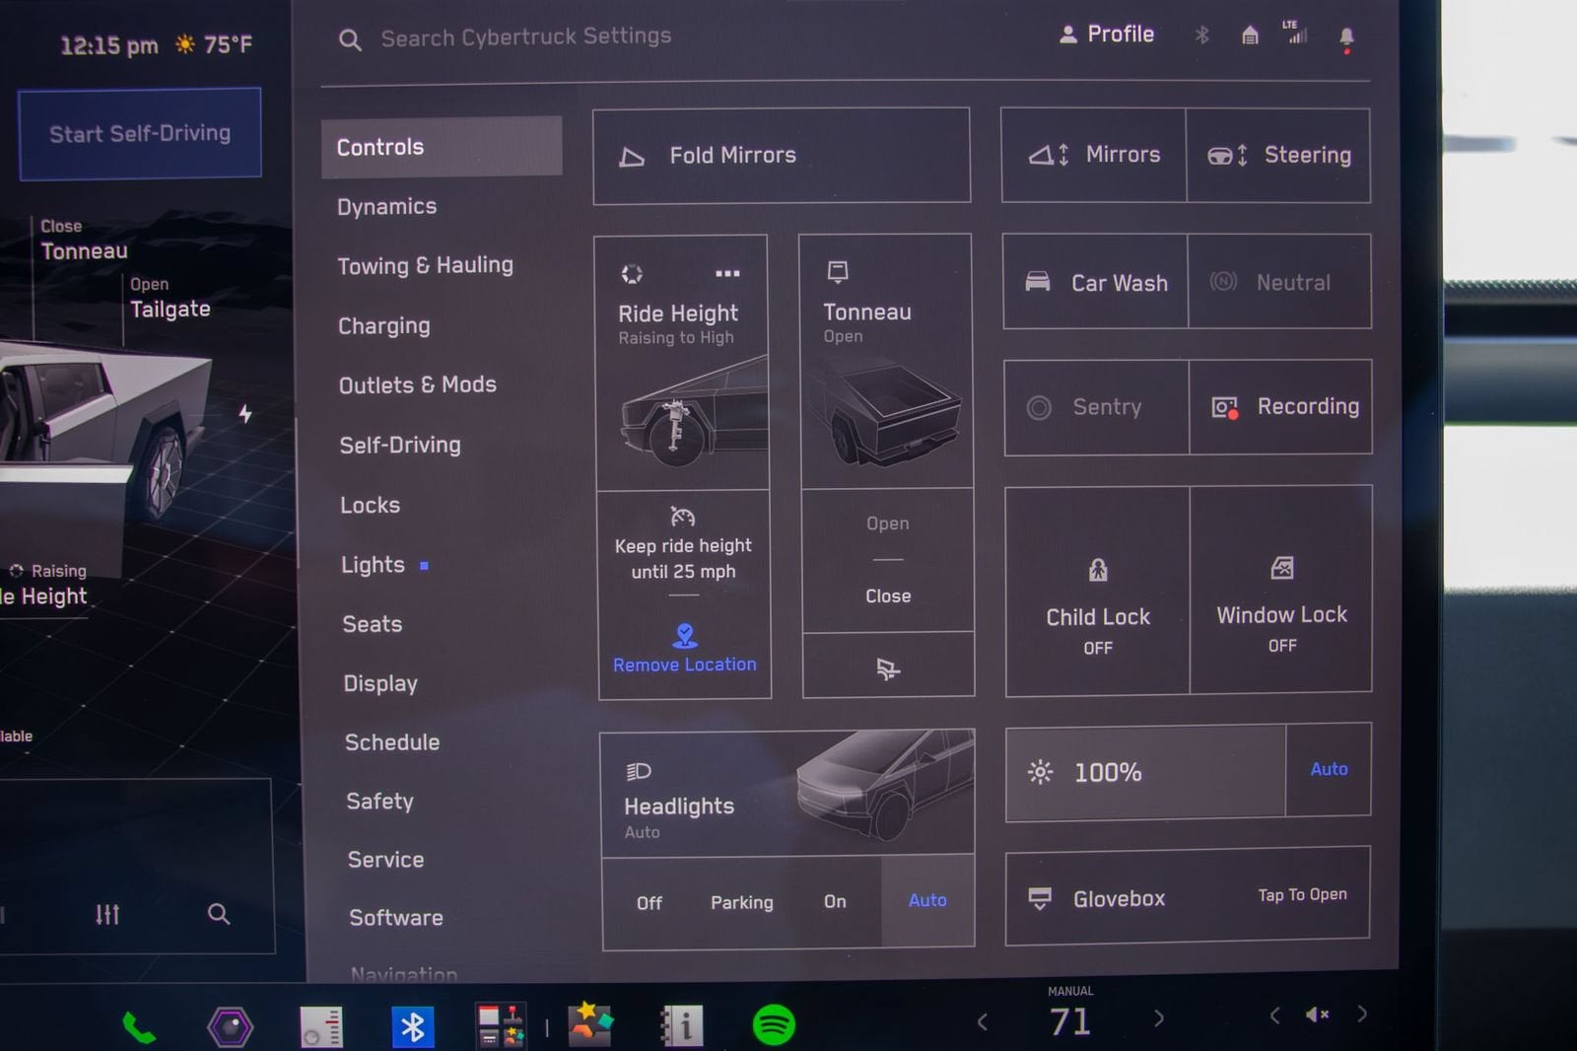This screenshot has width=1577, height=1051.
Task: Launch the Bluetooth app in the dock
Action: [412, 1027]
